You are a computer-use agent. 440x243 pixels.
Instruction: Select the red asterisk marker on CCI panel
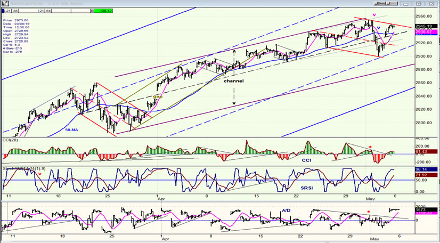tap(370, 147)
